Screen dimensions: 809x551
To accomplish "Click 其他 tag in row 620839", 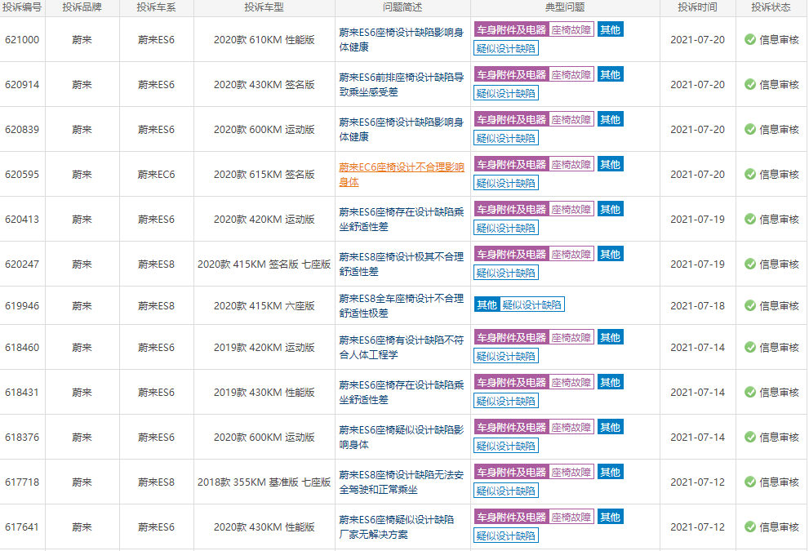I will pos(611,119).
